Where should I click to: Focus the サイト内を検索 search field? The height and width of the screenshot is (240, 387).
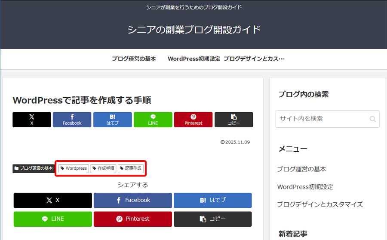tap(327, 119)
